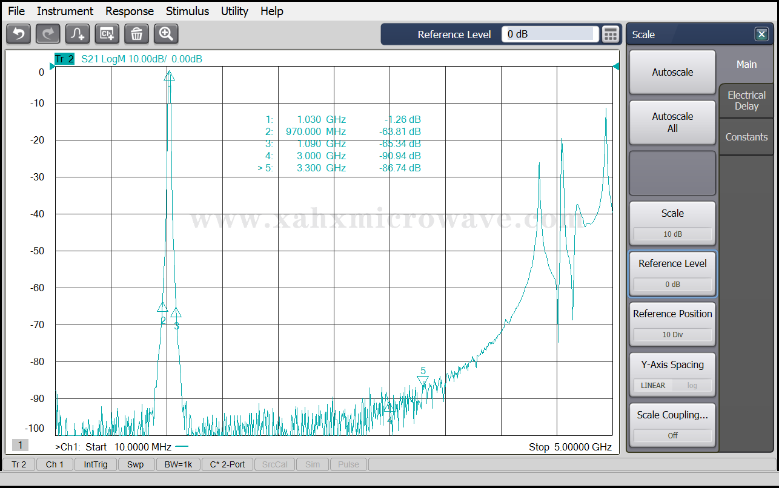Image resolution: width=779 pixels, height=488 pixels.
Task: Select marker 3 on the trace
Action: 176,312
